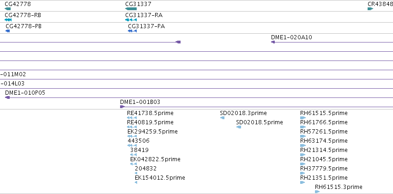
Task: Select the RE41738.5prime EST glyph
Action: (132, 118)
